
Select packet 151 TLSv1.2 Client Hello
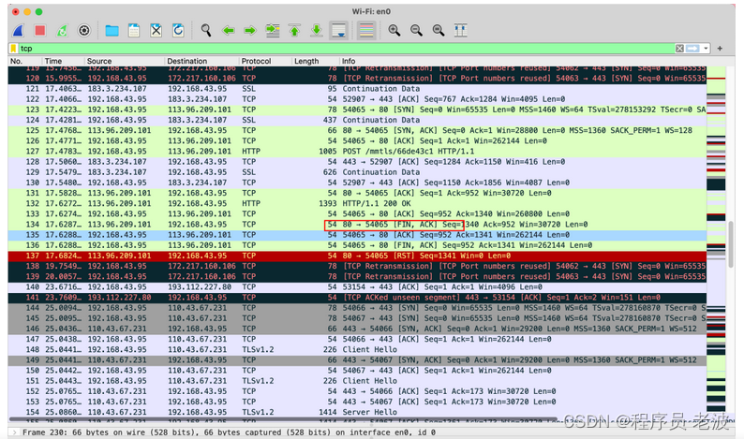coord(357,381)
